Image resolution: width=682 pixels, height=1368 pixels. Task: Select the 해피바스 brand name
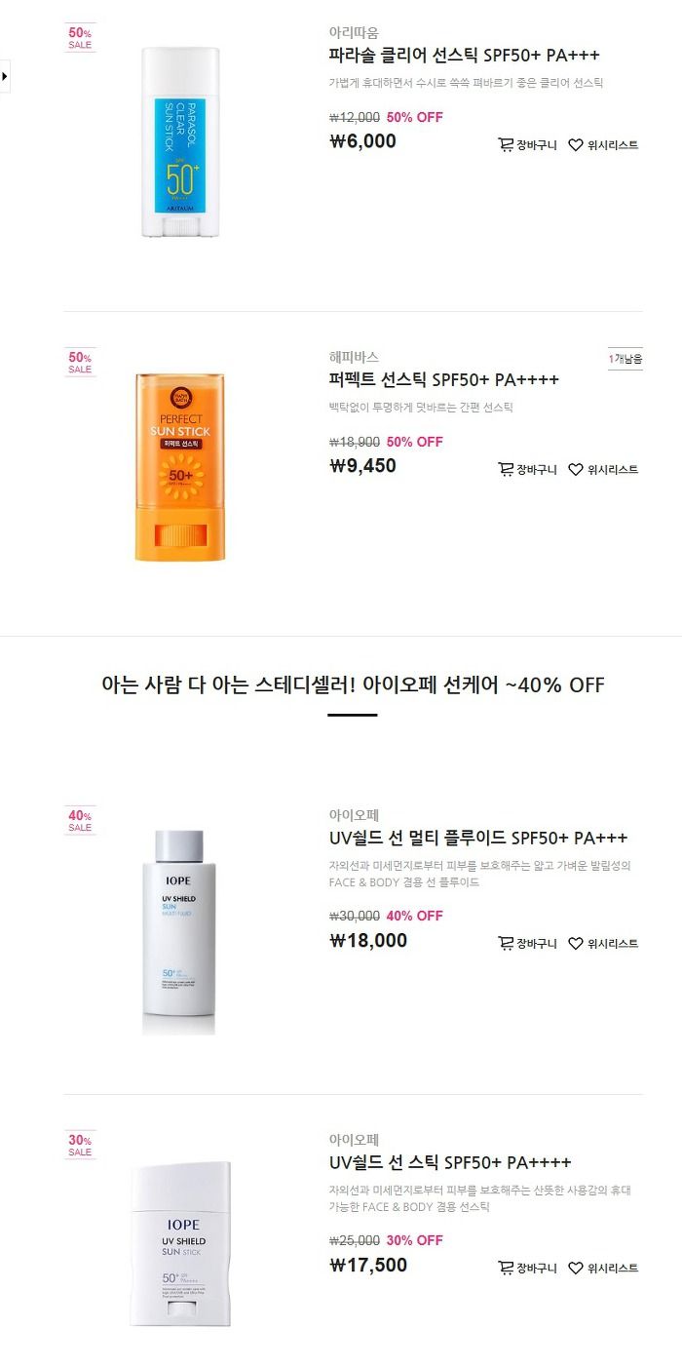point(354,358)
